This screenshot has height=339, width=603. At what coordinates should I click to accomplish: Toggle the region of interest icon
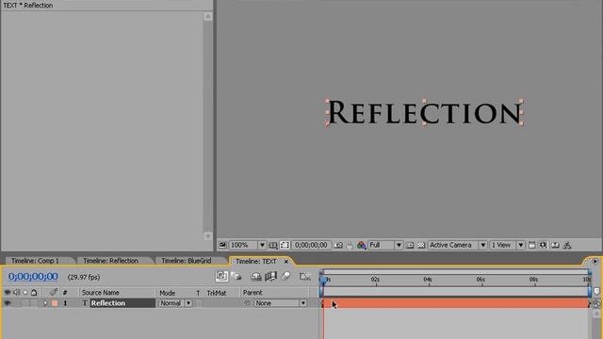coord(285,245)
